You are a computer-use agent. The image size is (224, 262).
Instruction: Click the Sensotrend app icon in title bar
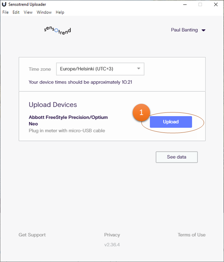4,4
